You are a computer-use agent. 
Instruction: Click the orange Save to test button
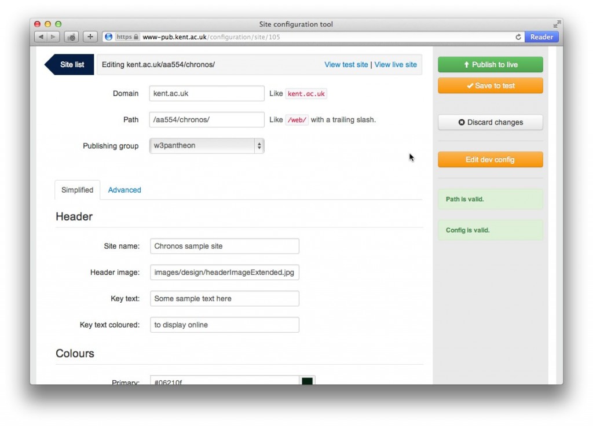point(490,86)
